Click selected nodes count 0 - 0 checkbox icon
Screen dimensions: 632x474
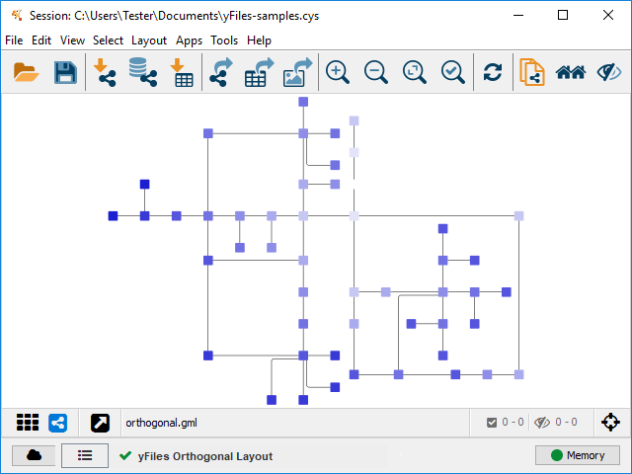(x=492, y=422)
